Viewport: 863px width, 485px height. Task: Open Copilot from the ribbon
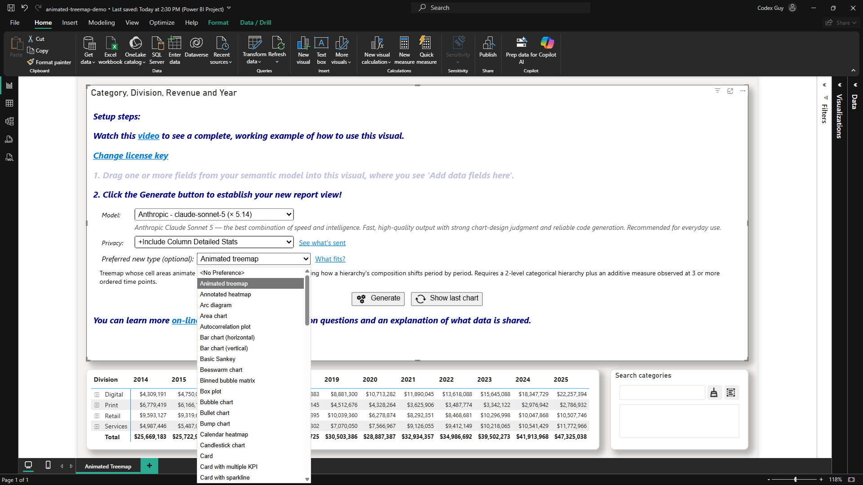click(x=547, y=47)
